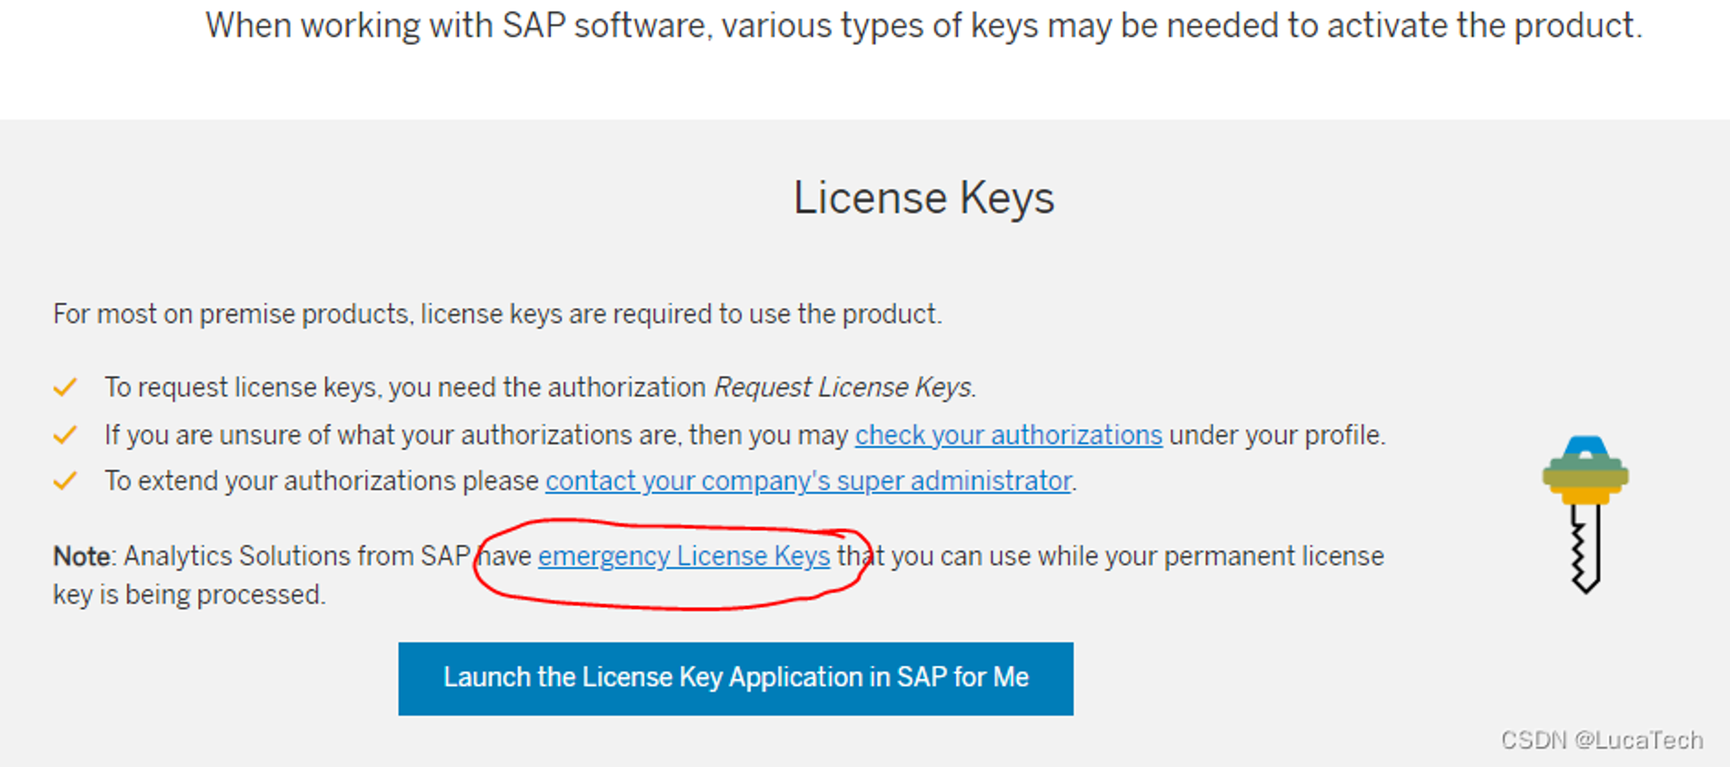Click the text 'key is being processed.'
Screen dimensions: 1730x767
(189, 595)
